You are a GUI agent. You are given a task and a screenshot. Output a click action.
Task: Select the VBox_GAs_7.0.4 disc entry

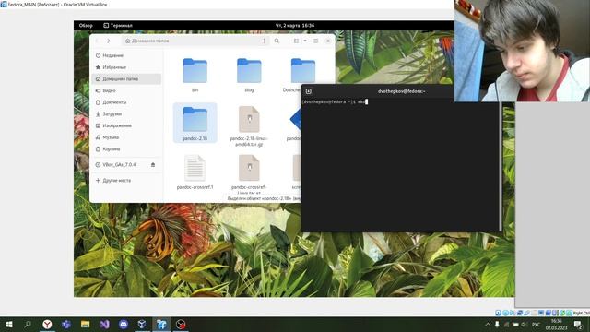pyautogui.click(x=120, y=164)
